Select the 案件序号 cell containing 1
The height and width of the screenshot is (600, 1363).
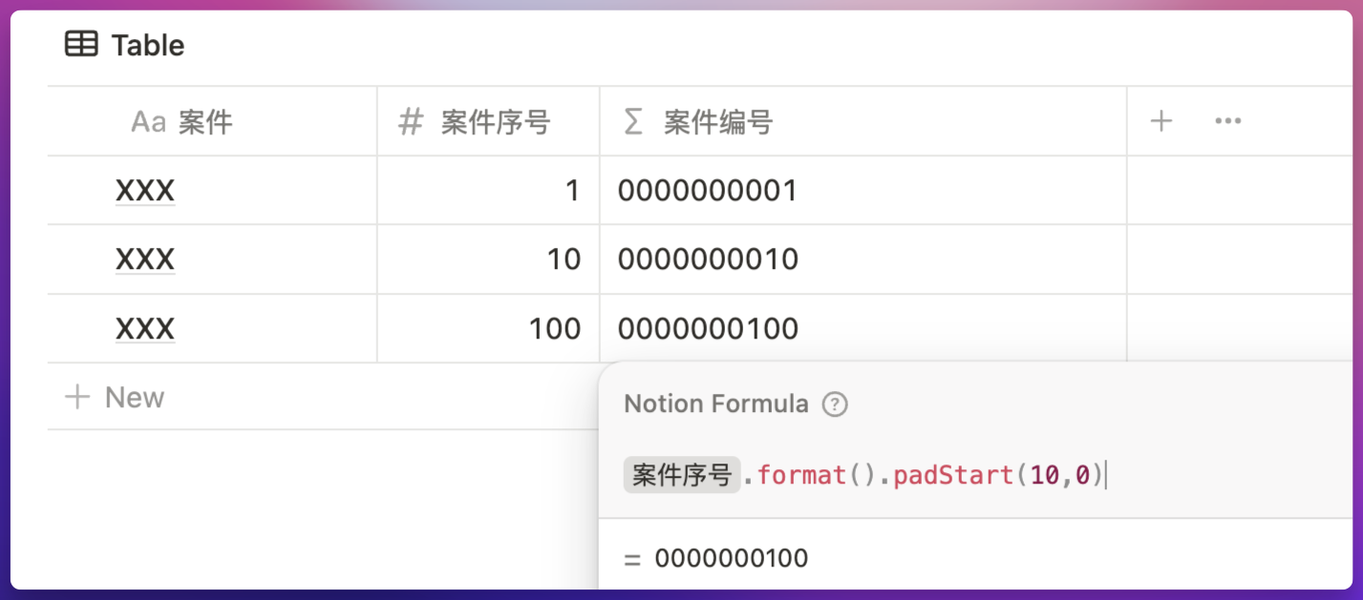tap(488, 192)
